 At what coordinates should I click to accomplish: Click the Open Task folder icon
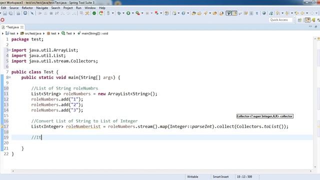coord(199,13)
